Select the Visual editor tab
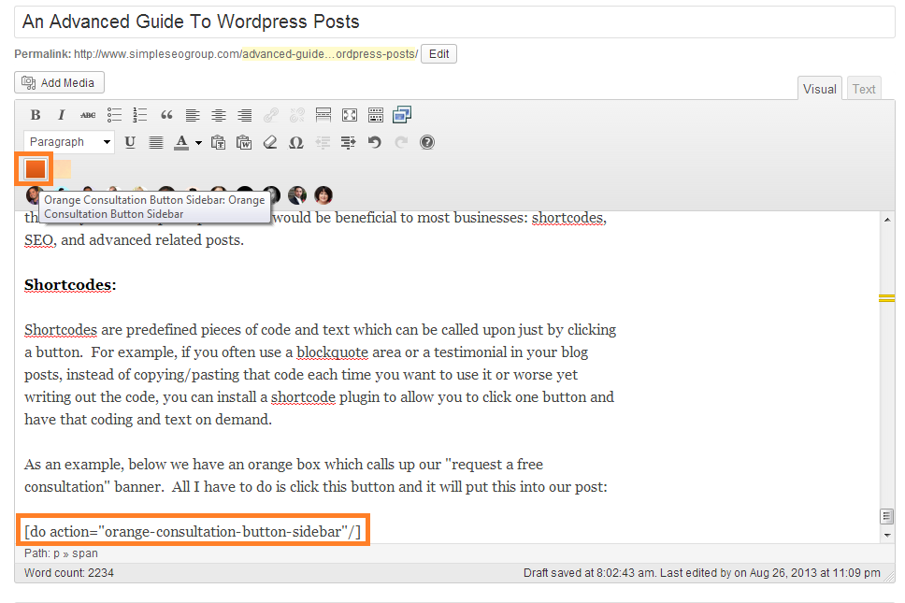This screenshot has width=905, height=603. (819, 89)
